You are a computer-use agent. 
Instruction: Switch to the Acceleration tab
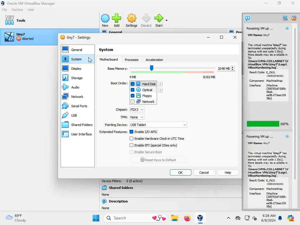(x=154, y=60)
